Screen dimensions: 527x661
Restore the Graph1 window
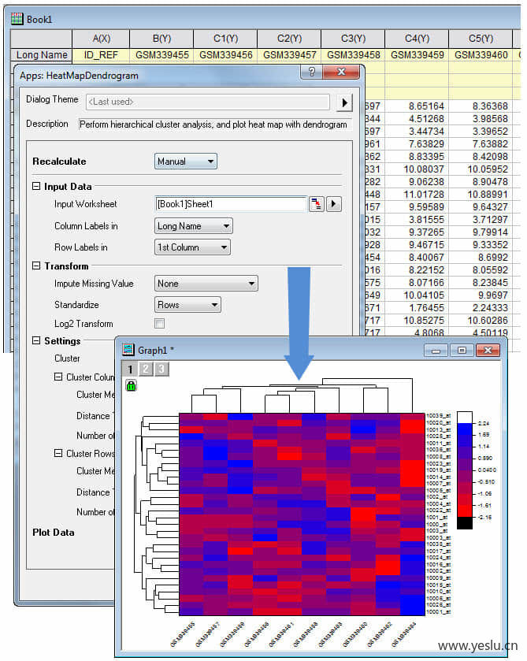click(x=462, y=351)
